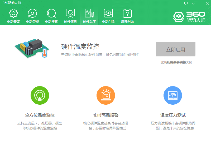Click the orange 实时高温报警 alarm icon

click(106, 95)
